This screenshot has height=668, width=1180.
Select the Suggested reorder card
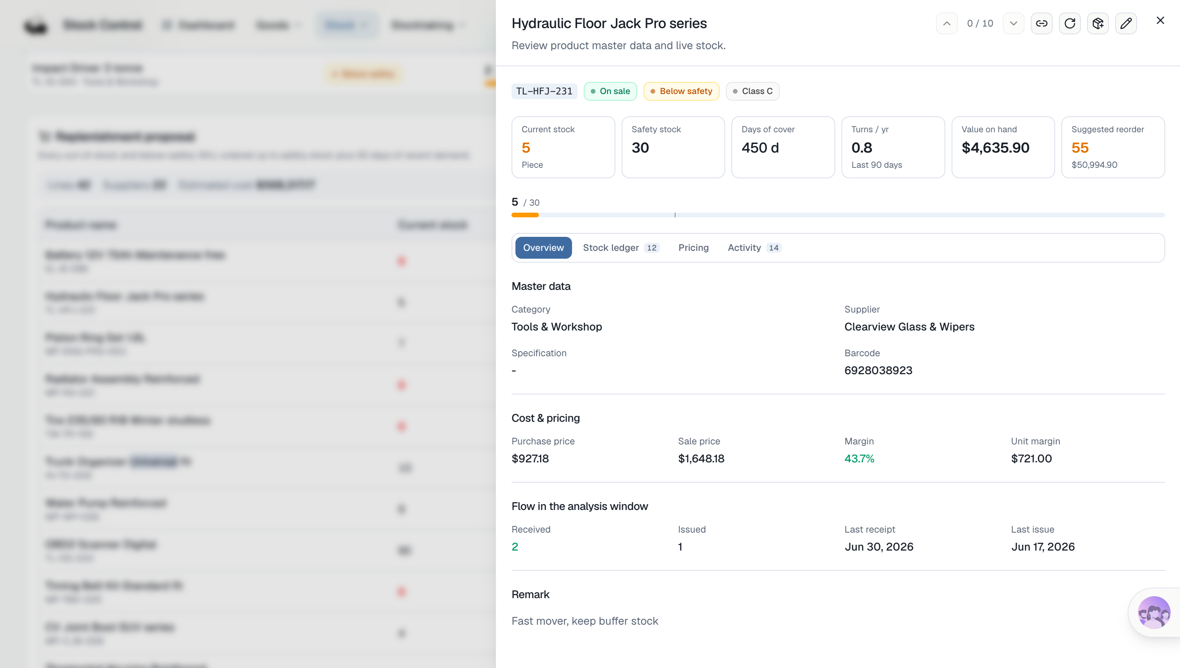[x=1113, y=147]
